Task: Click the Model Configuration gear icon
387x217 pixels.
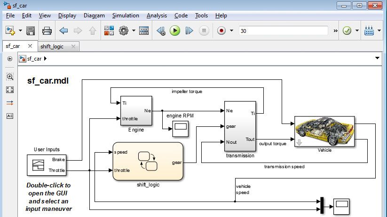Action: click(x=124, y=31)
